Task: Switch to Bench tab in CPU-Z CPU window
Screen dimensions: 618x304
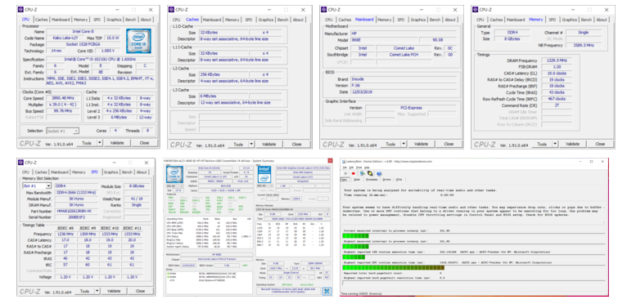Action: 131,20
